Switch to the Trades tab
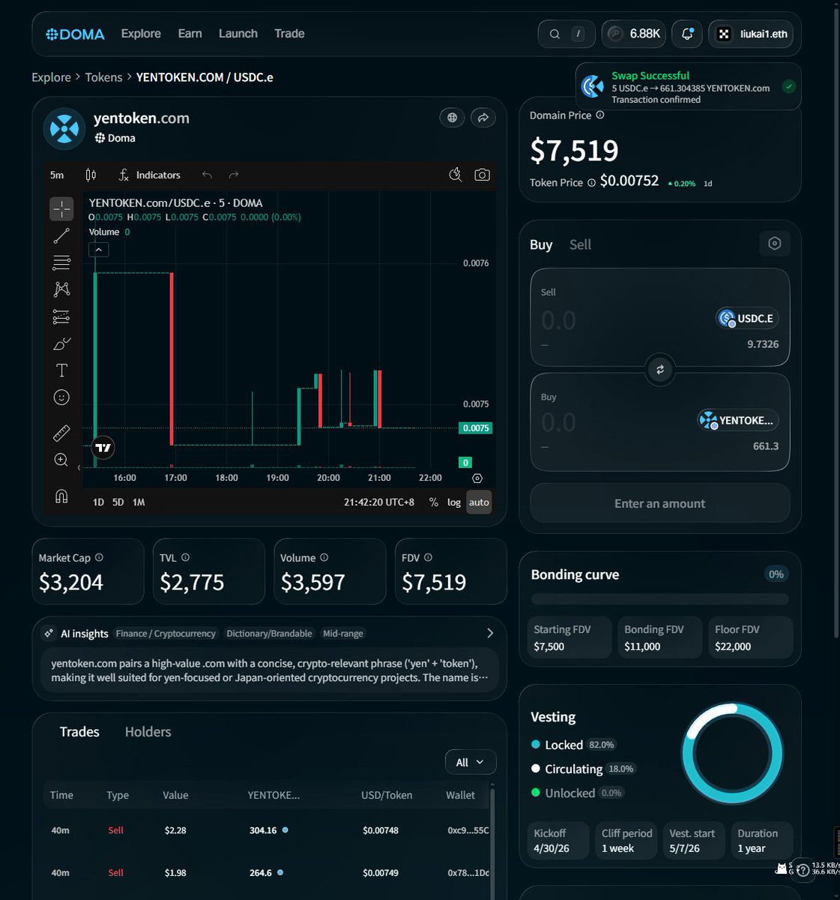Image resolution: width=840 pixels, height=900 pixels. 79,732
